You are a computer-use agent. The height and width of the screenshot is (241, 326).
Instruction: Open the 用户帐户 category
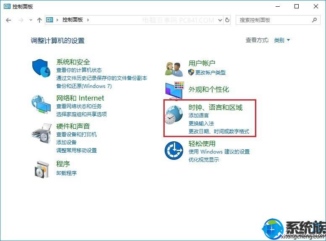point(202,63)
